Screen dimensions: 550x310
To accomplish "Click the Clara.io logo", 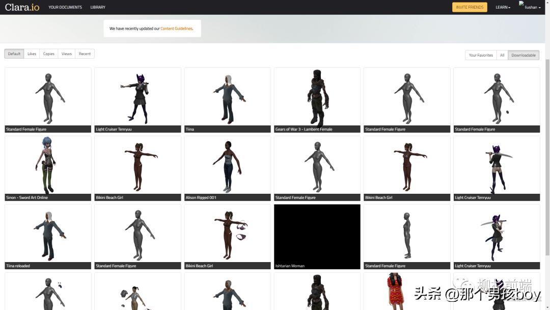I will pyautogui.click(x=22, y=7).
